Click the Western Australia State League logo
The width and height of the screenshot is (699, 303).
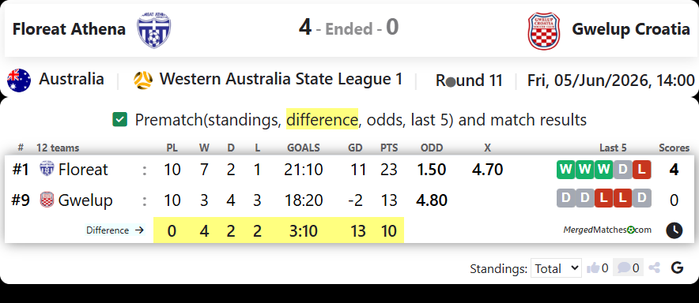pyautogui.click(x=143, y=80)
